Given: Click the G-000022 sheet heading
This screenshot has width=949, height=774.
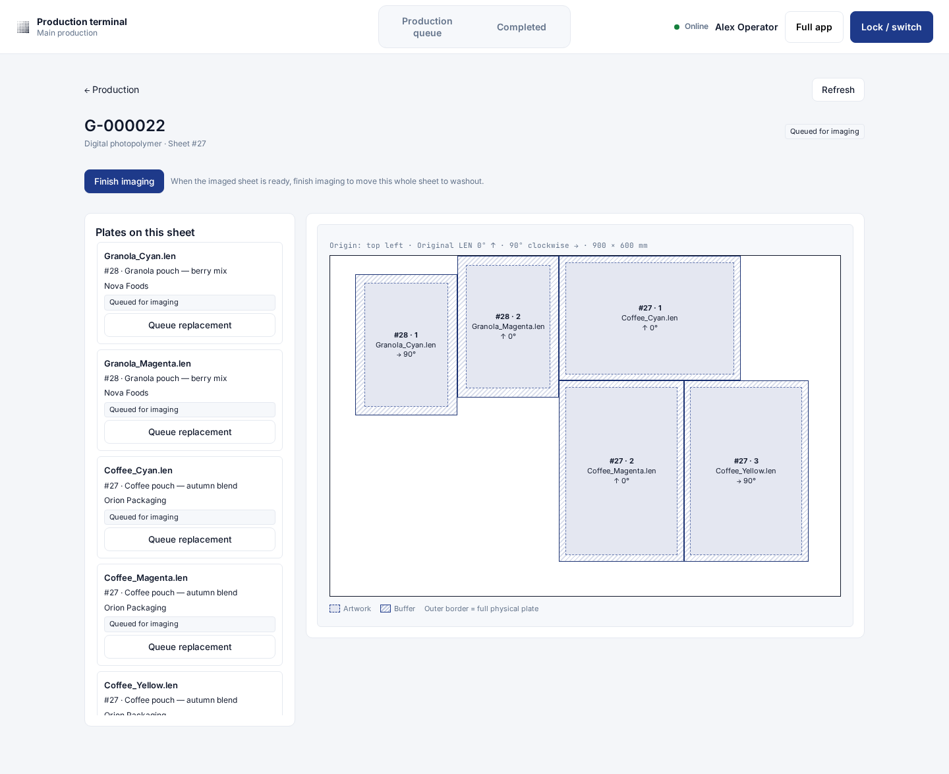Looking at the screenshot, I should pyautogui.click(x=125, y=126).
